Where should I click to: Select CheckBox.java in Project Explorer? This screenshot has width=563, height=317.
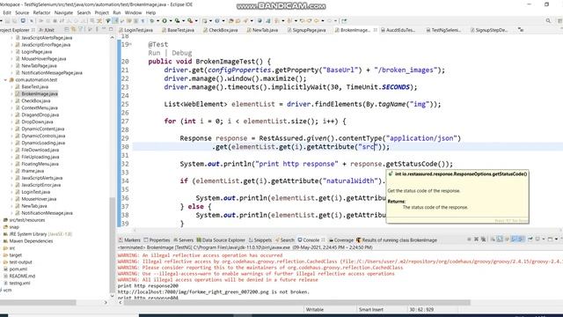click(35, 101)
